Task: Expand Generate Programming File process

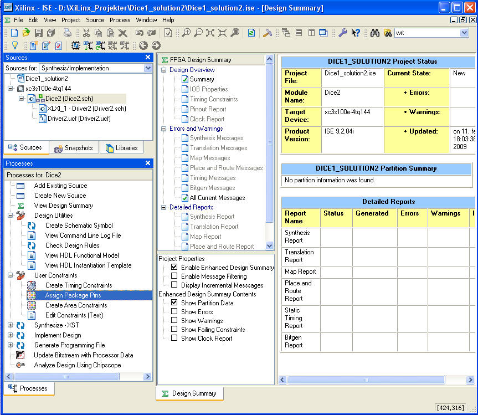Action: coord(10,345)
